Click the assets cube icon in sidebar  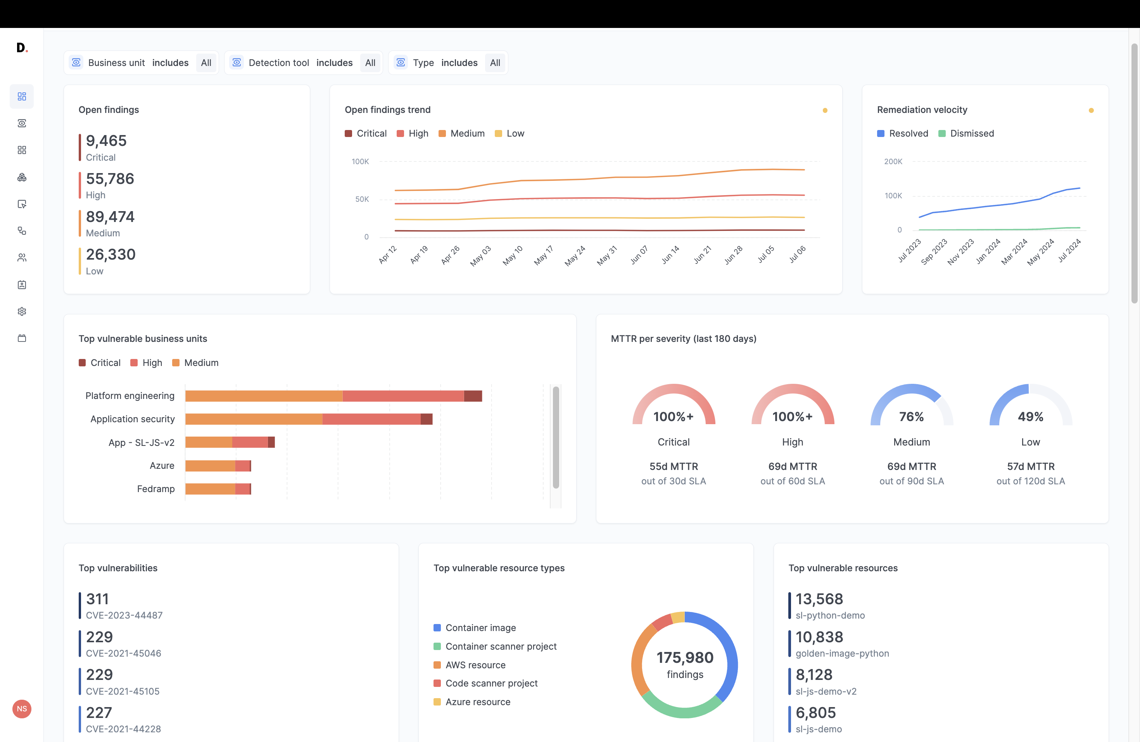click(22, 177)
